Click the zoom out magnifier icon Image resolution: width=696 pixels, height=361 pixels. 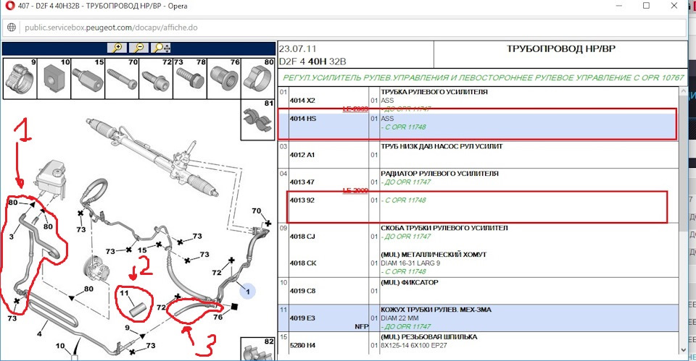tap(138, 48)
